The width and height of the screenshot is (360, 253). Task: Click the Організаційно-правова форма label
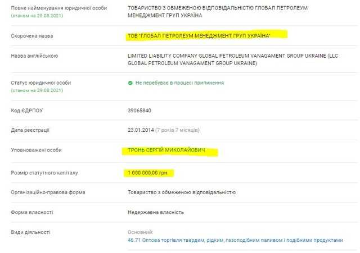coord(48,192)
